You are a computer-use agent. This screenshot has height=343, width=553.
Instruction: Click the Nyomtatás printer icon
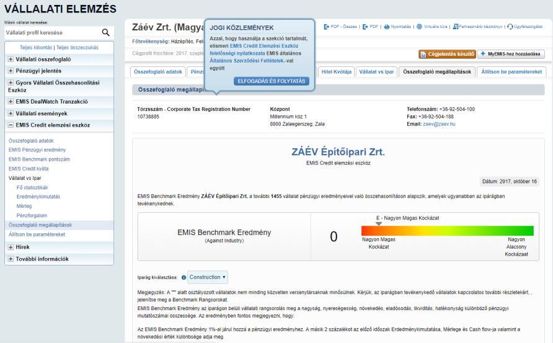(386, 27)
